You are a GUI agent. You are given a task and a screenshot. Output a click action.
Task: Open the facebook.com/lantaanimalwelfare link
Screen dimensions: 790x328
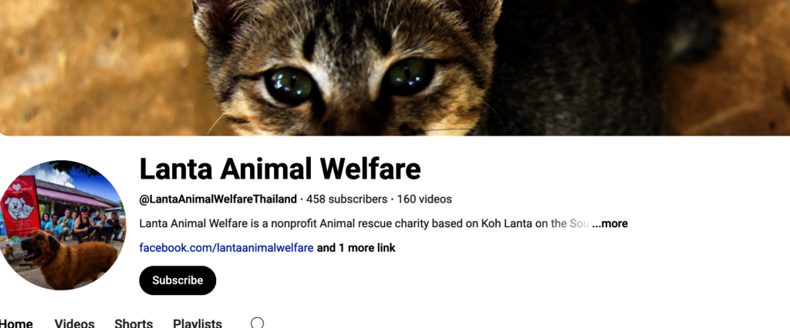[226, 248]
